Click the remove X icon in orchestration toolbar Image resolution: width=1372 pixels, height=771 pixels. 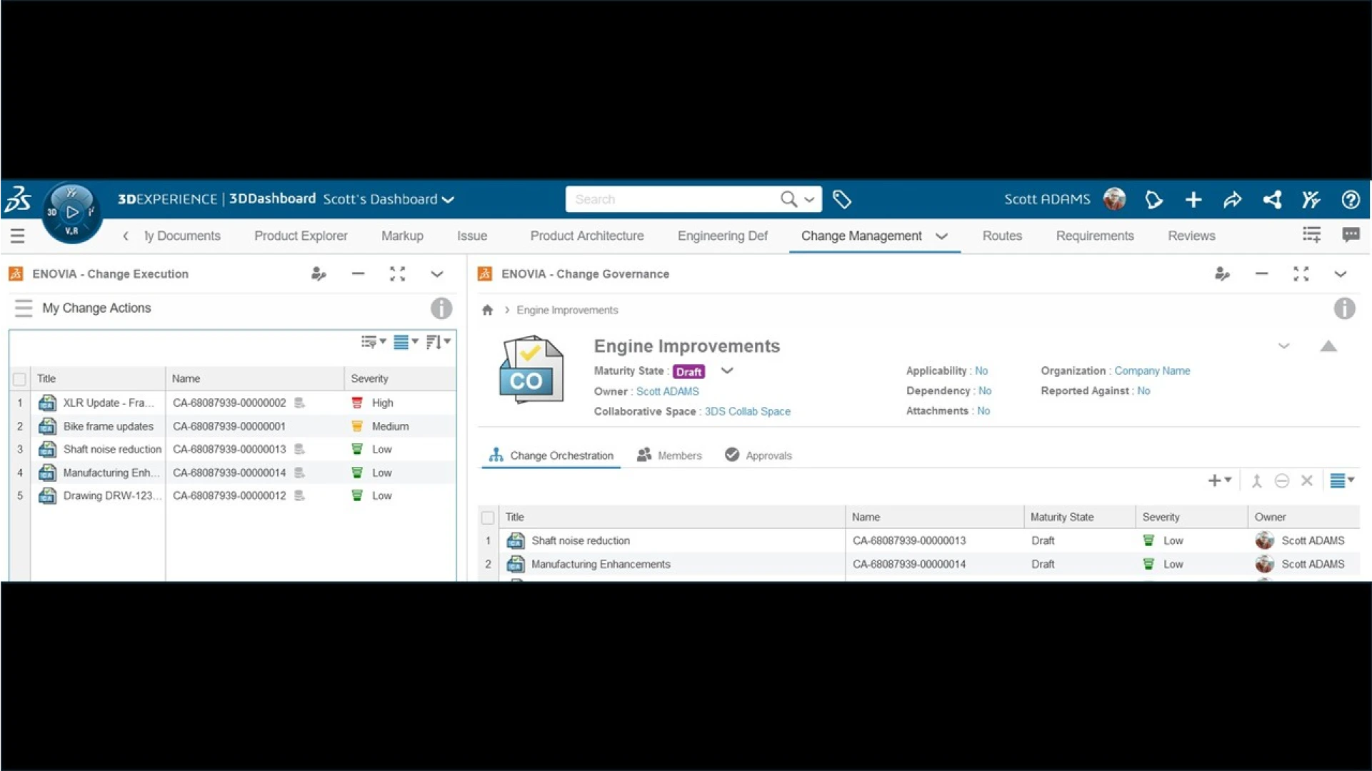click(x=1306, y=481)
